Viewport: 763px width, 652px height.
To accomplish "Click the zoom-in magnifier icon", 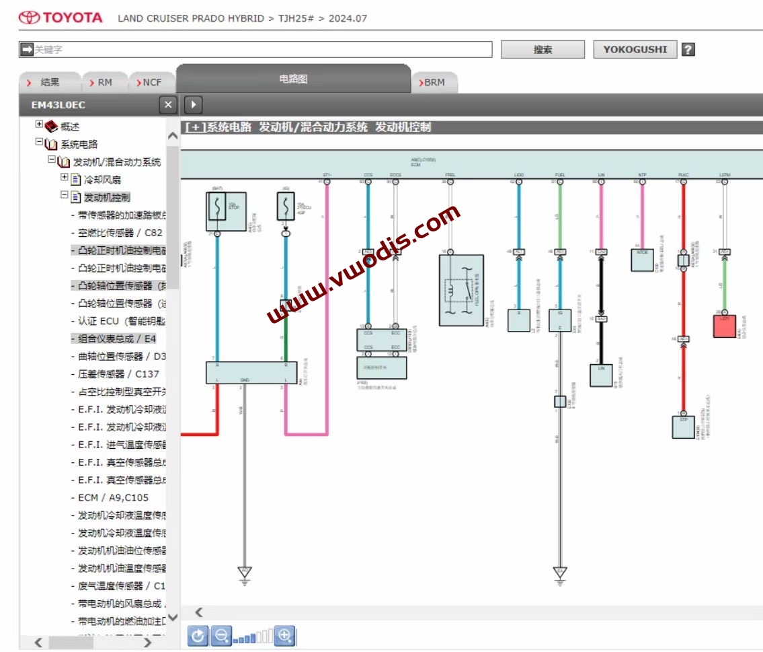I will click(285, 635).
